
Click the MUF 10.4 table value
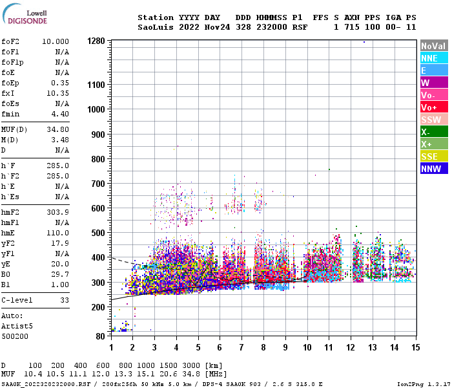(33, 374)
